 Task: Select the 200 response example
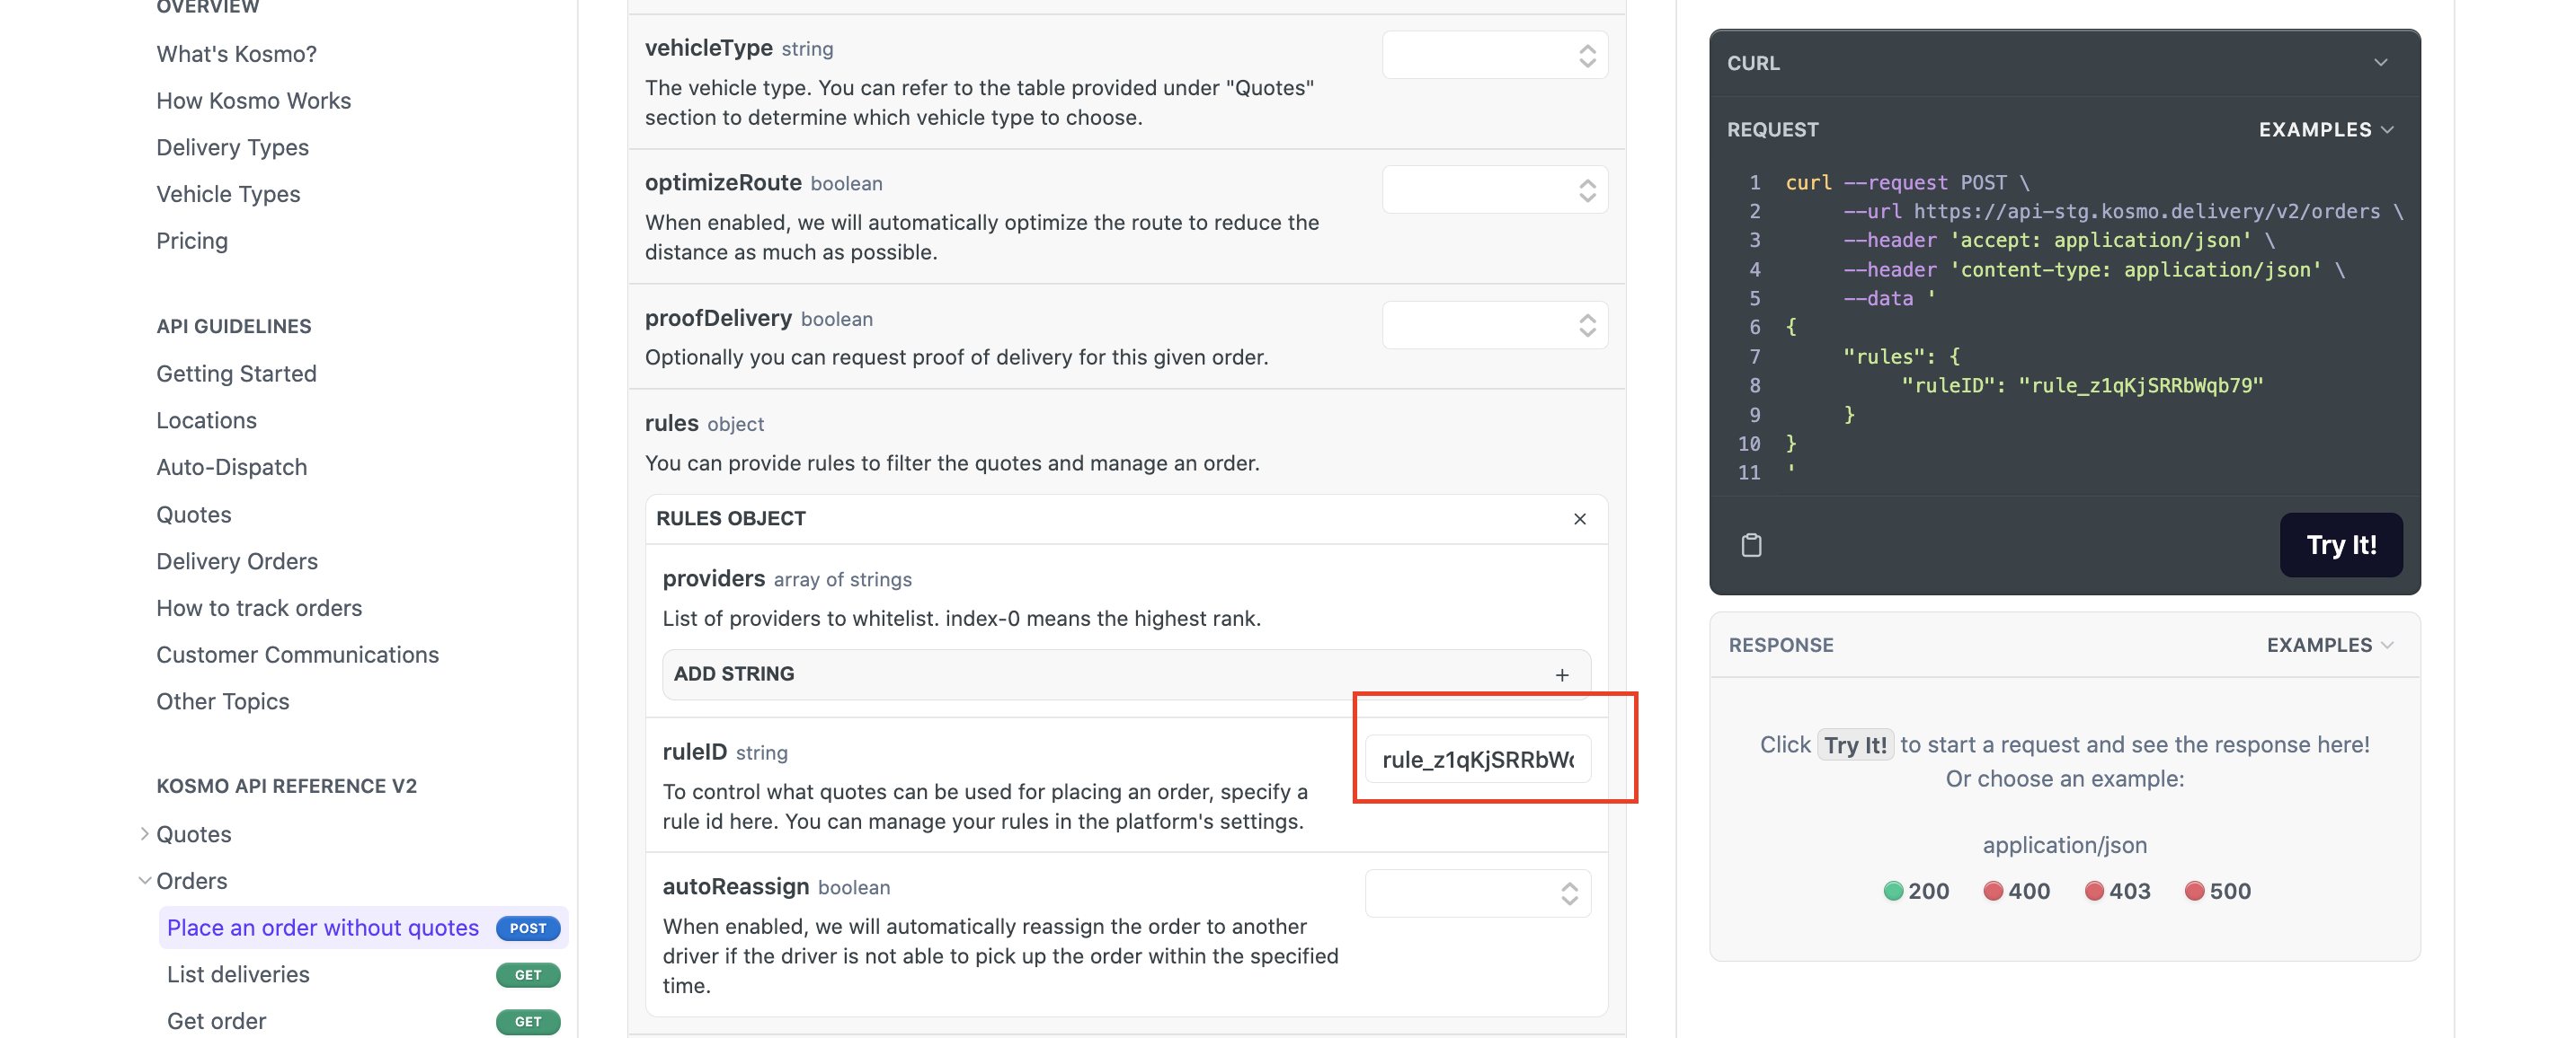(x=1915, y=890)
